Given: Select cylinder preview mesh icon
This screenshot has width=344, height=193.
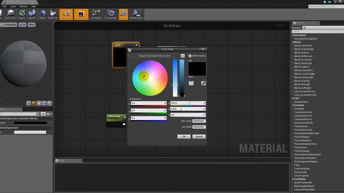Looking at the screenshot, I should pos(28,103).
